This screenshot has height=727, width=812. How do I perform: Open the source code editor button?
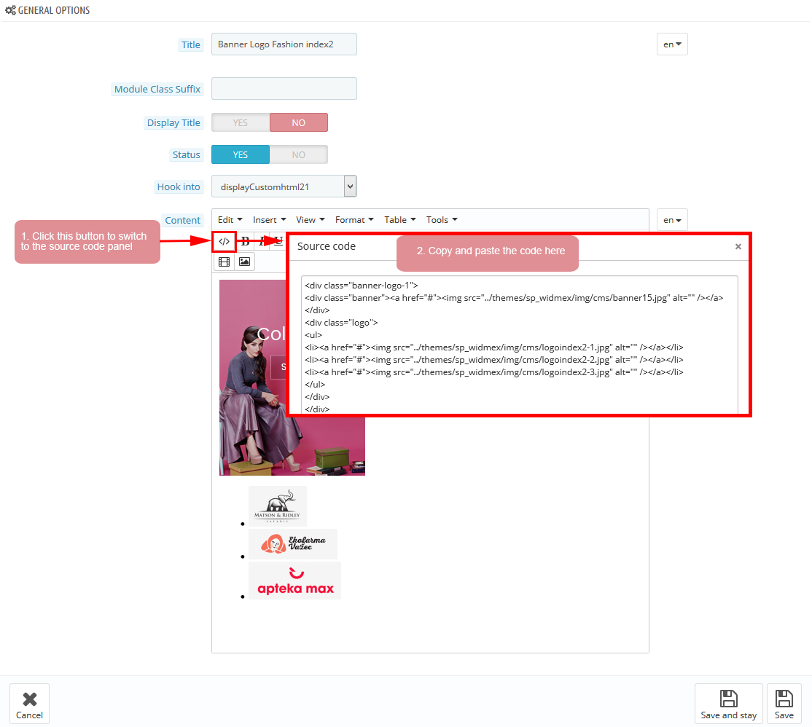point(225,242)
